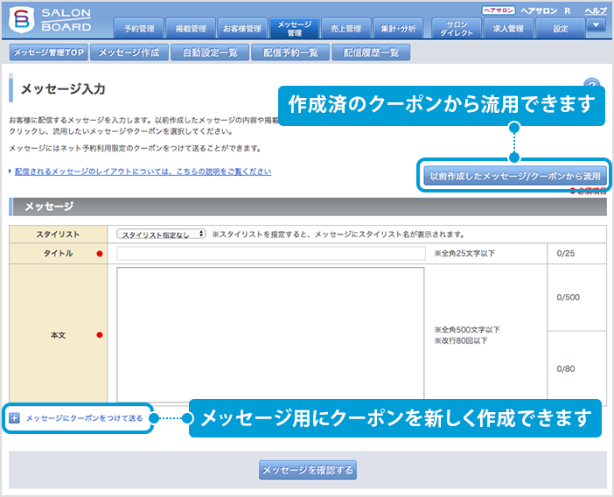This screenshot has width=614, height=497.
Task: Expand the header dropdown arrow under ヘルプ
Action: point(596,25)
